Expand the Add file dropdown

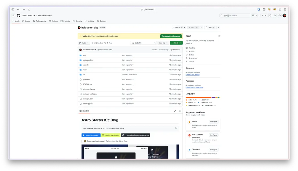(163, 43)
